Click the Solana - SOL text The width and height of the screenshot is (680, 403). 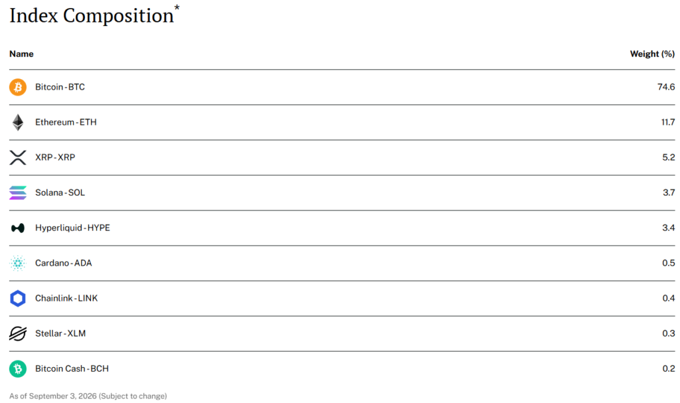tap(60, 193)
